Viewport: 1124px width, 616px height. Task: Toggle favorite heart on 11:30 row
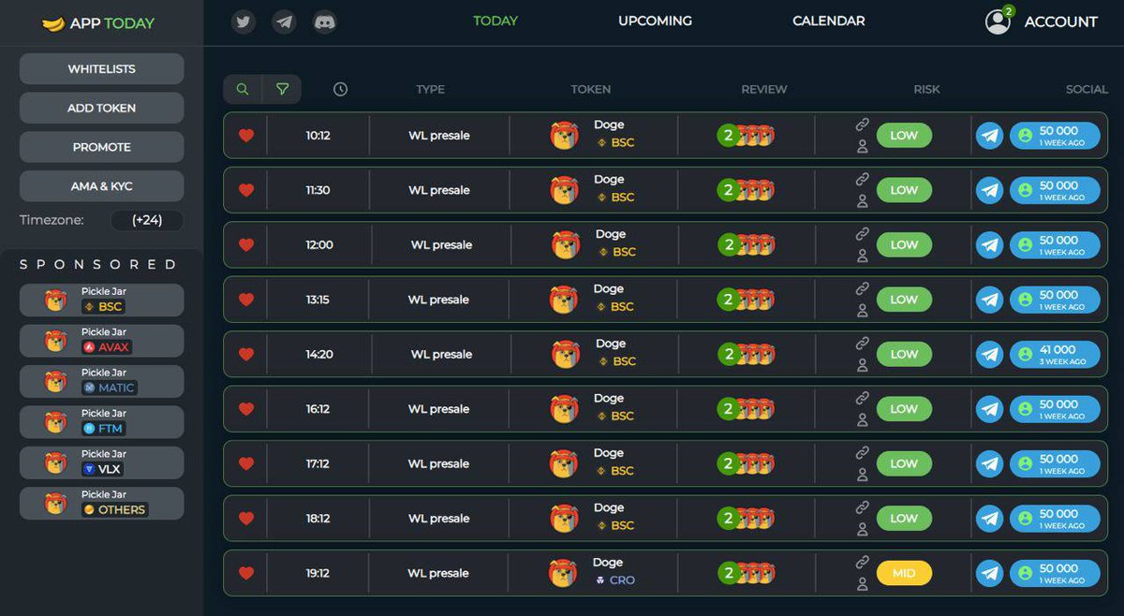246,190
